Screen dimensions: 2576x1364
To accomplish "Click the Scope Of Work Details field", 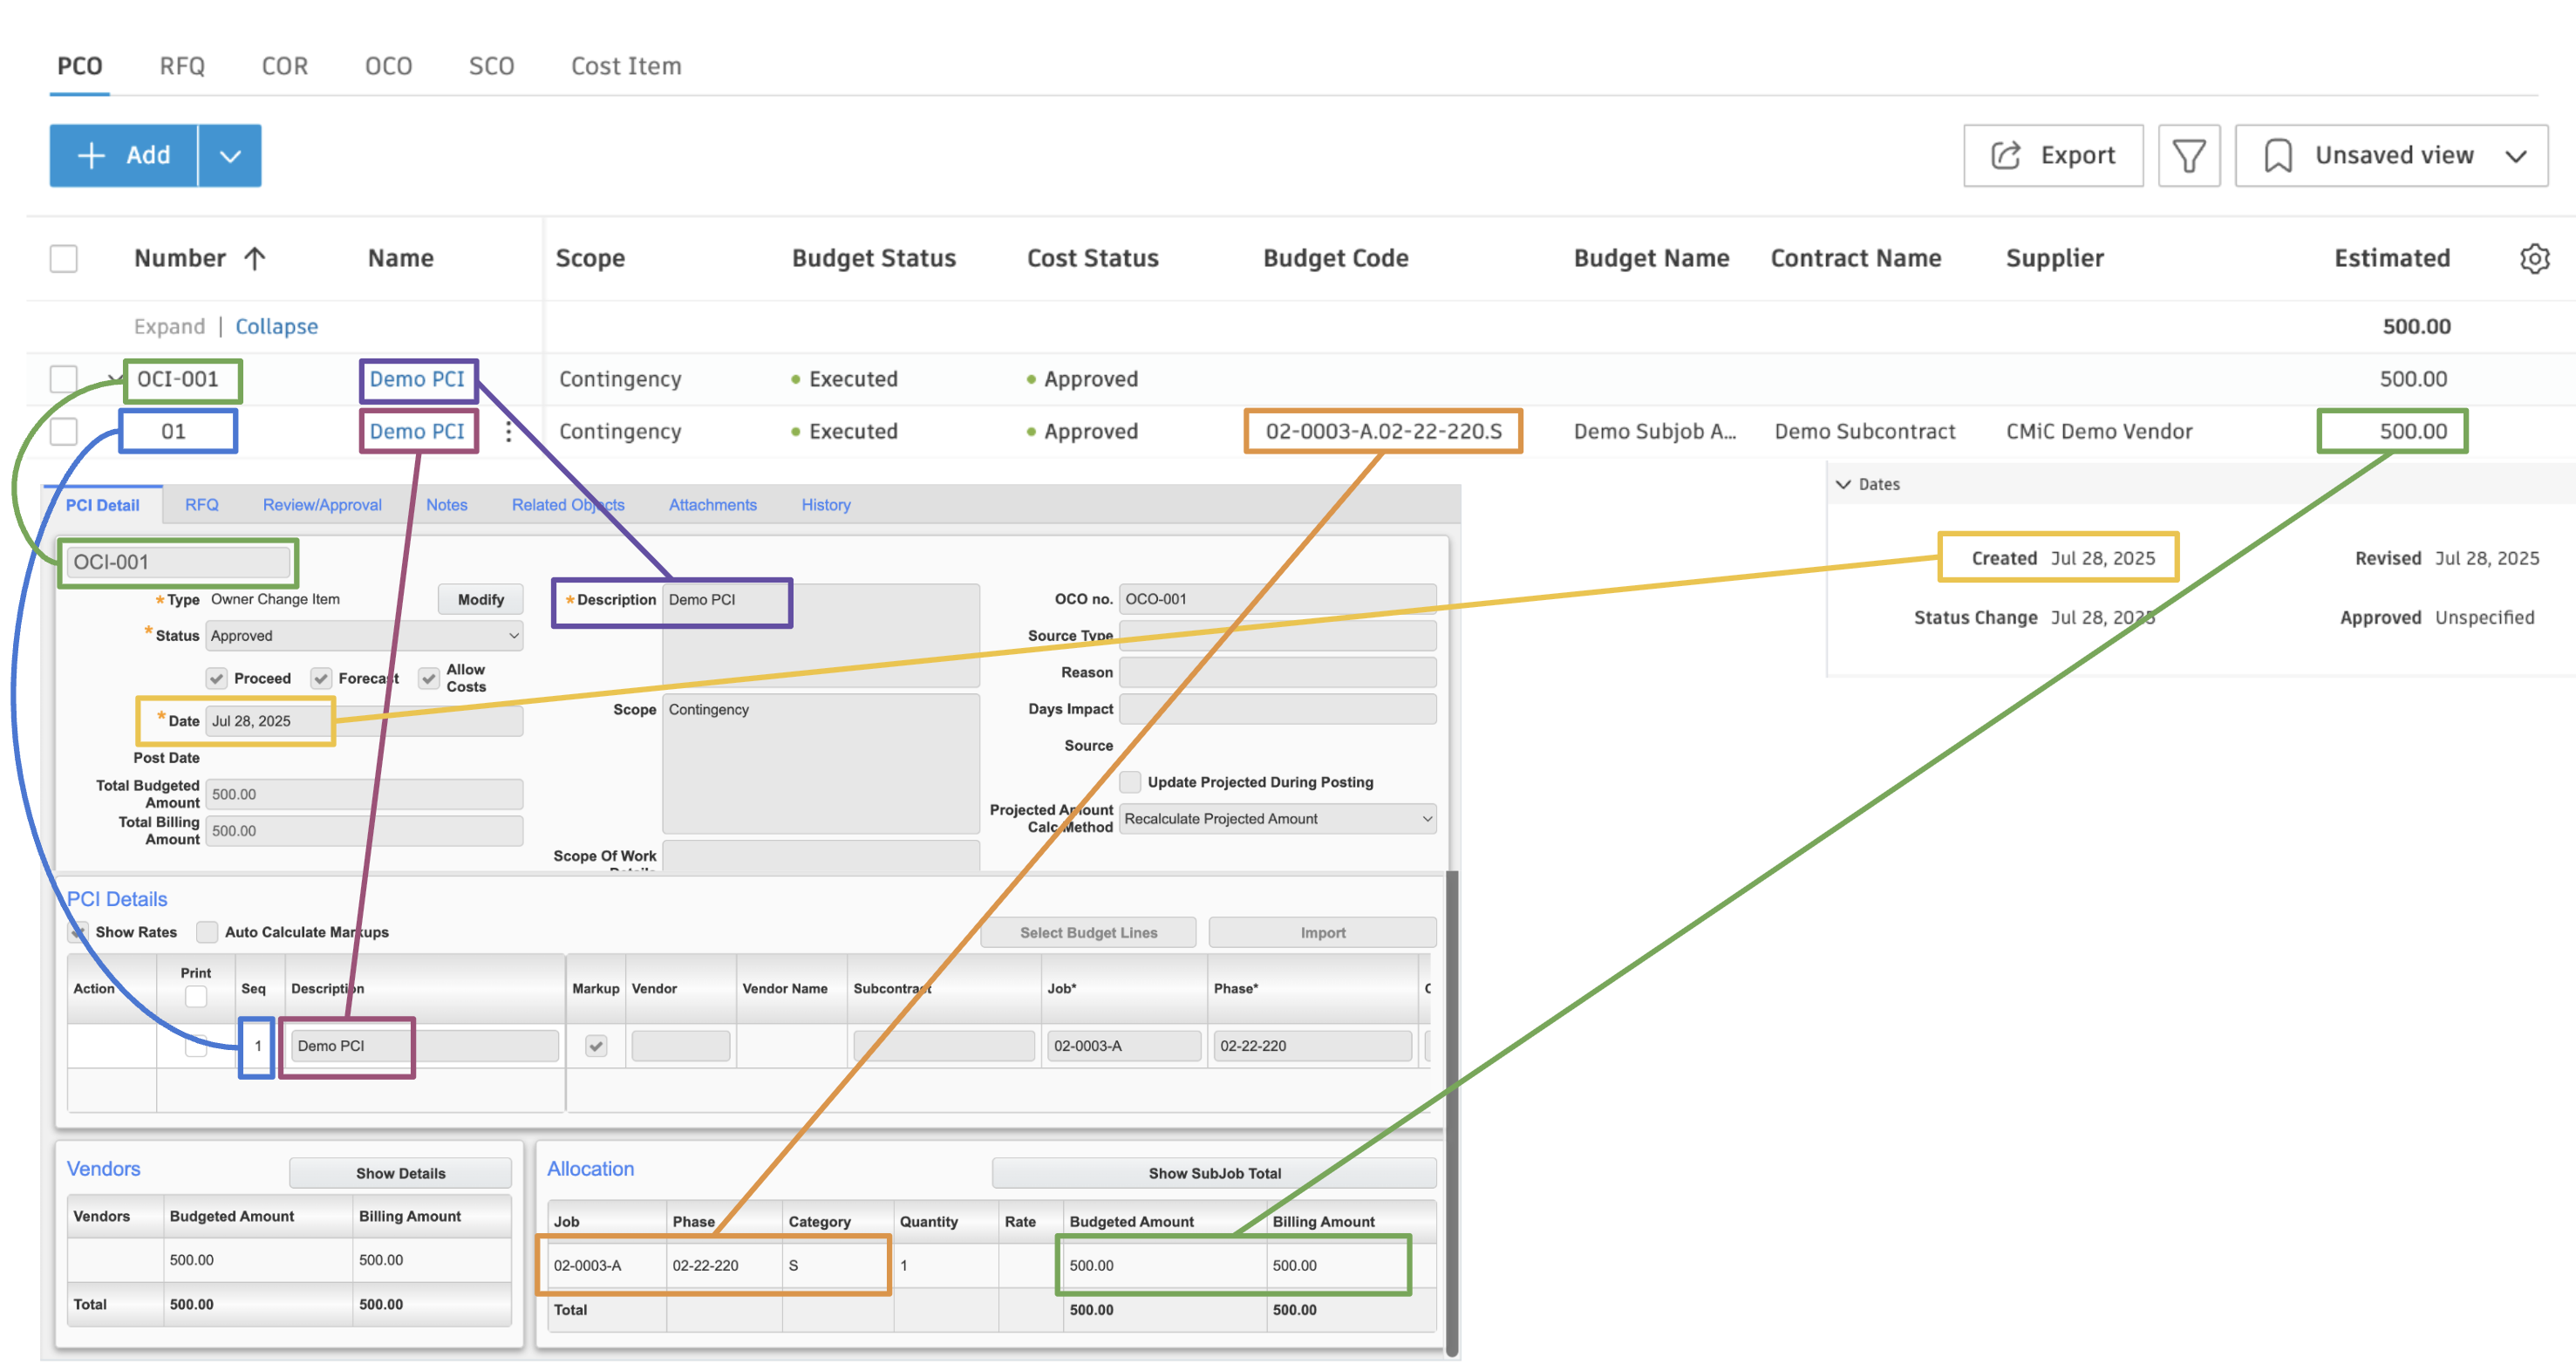I will (x=820, y=856).
